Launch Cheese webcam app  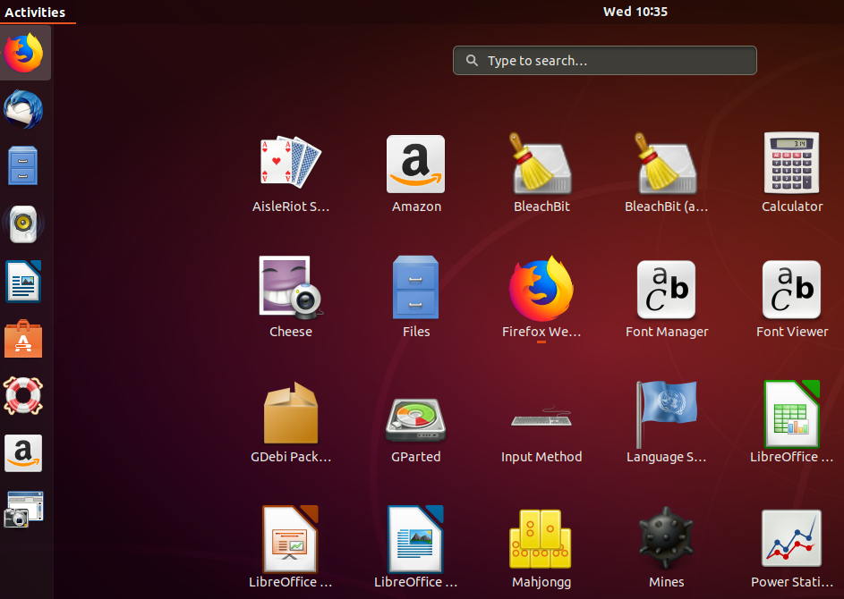click(x=291, y=298)
